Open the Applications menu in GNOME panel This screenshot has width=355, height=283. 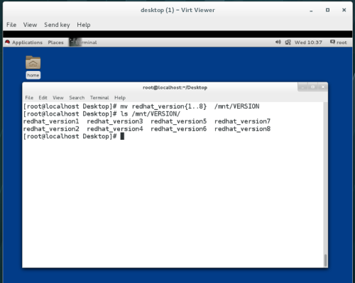pos(27,43)
